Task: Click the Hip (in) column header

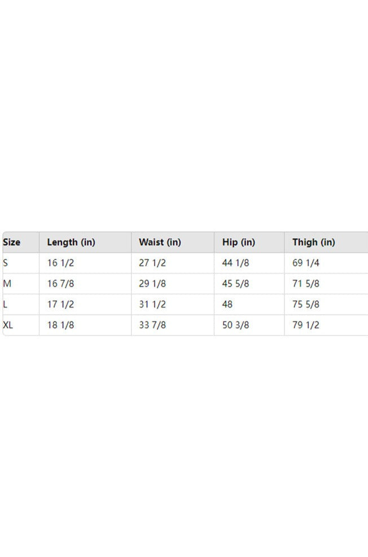Action: tap(239, 242)
